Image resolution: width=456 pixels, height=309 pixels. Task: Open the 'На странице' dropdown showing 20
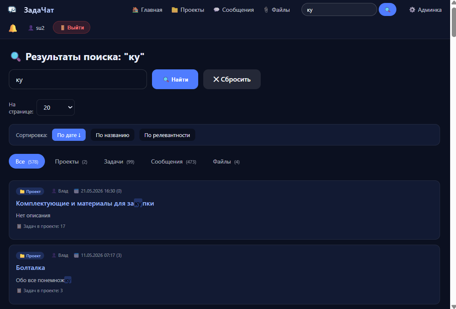pyautogui.click(x=55, y=108)
